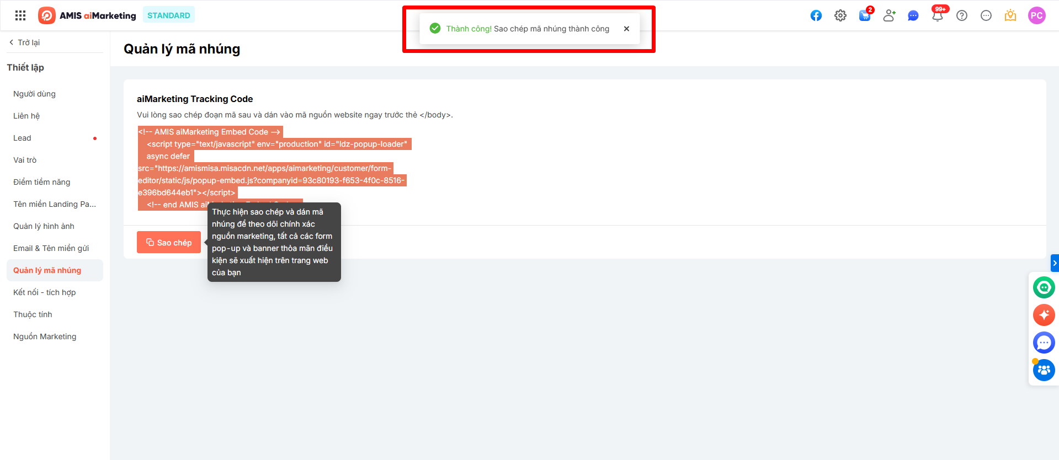Open Kết nối - tích hợp menu
The height and width of the screenshot is (460, 1059).
(44, 292)
